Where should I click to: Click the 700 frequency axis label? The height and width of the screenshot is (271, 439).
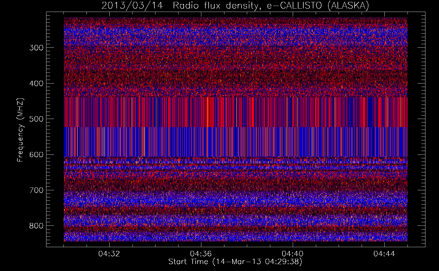coord(36,190)
